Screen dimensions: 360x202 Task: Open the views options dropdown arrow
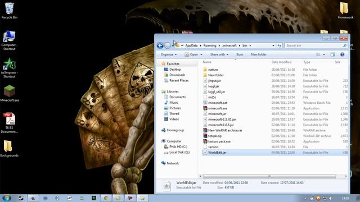(x=324, y=54)
